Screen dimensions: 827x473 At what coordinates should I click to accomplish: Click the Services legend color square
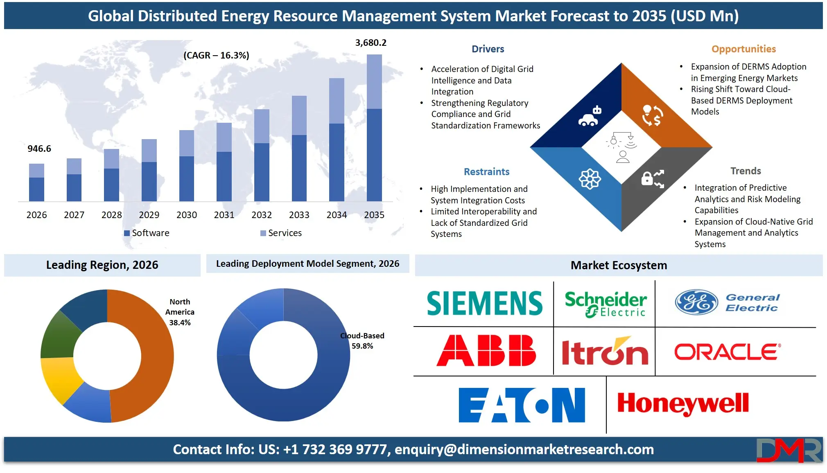tap(263, 233)
